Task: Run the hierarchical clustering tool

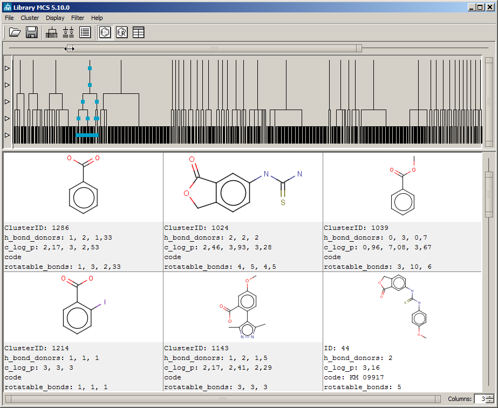Action: click(51, 32)
